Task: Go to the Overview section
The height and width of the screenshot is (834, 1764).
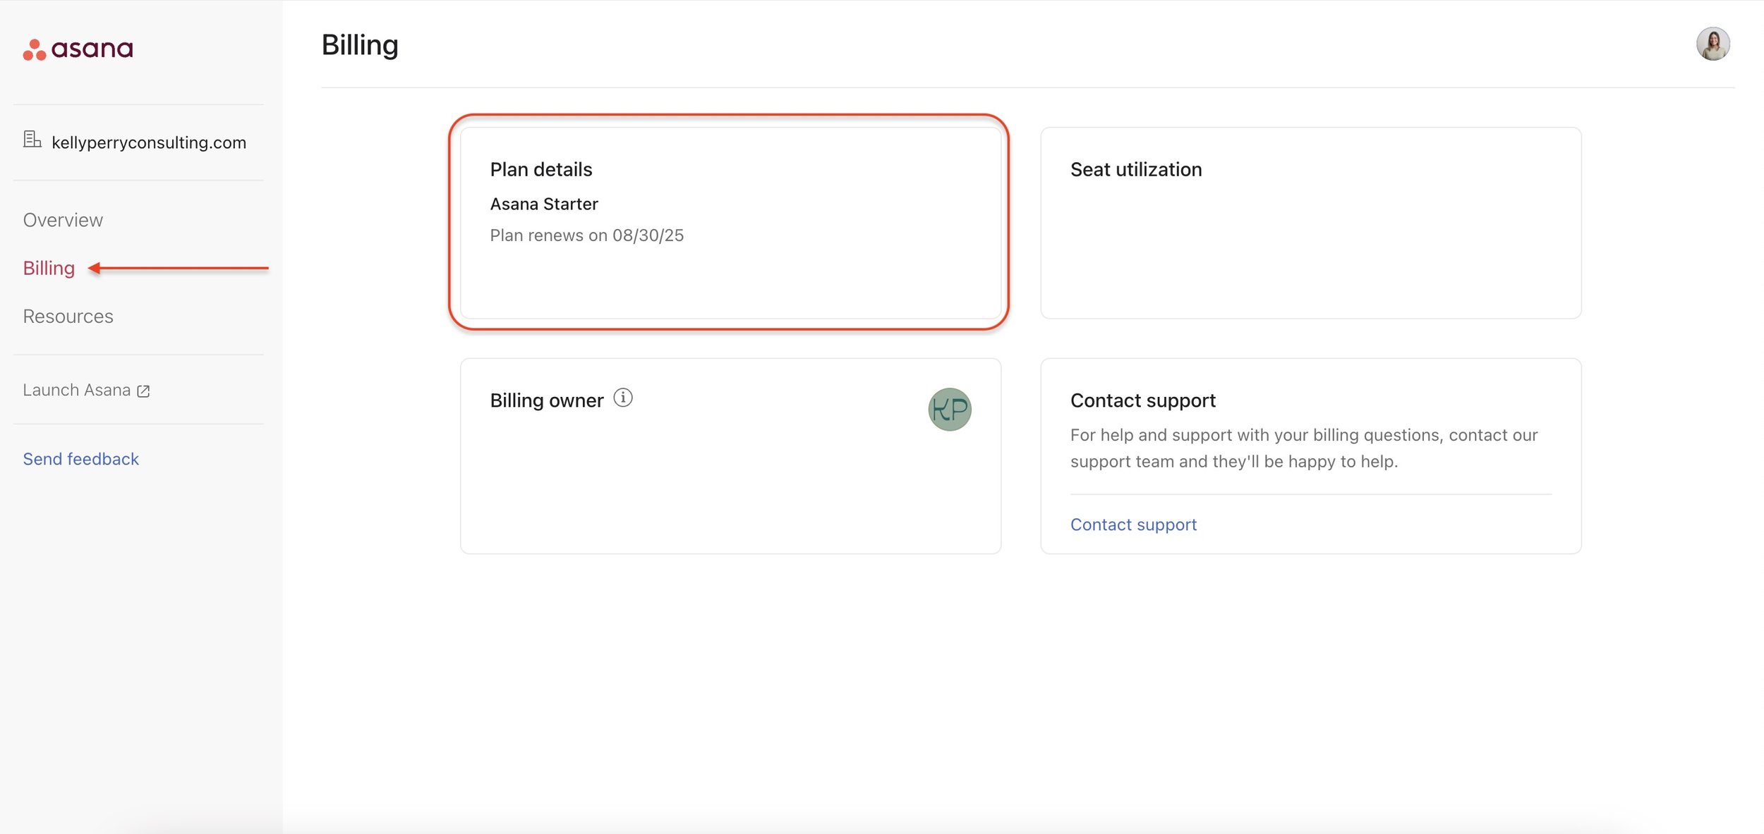Action: (x=63, y=220)
